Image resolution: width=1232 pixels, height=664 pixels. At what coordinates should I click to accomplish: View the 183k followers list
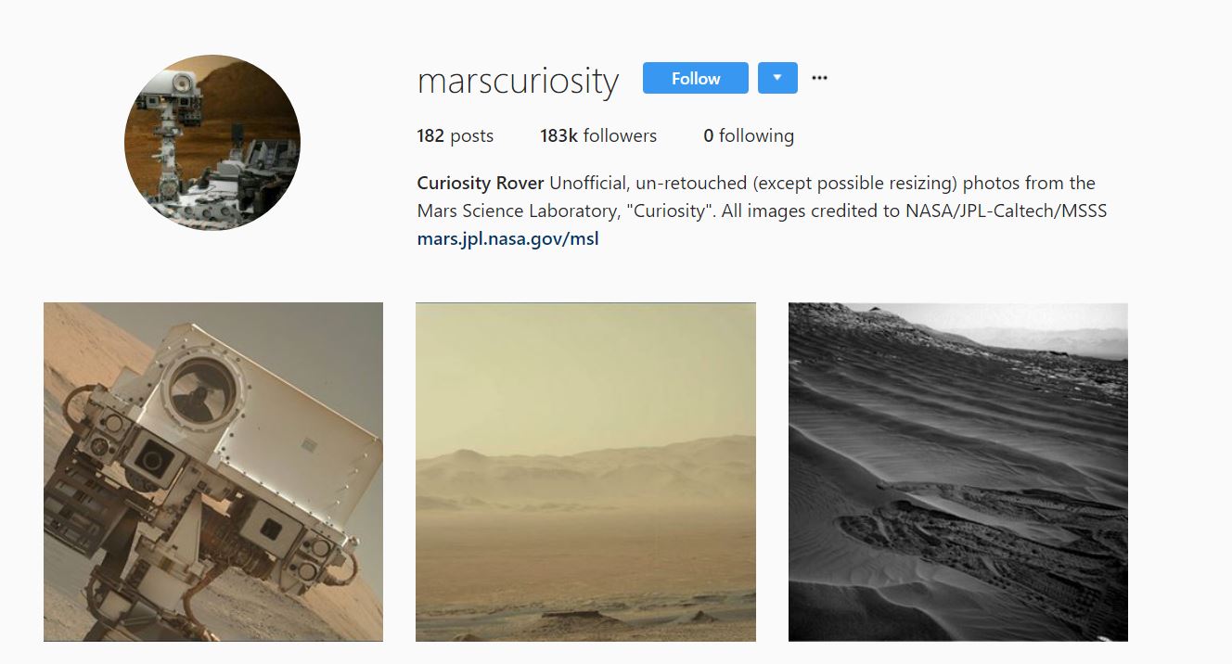tap(598, 135)
